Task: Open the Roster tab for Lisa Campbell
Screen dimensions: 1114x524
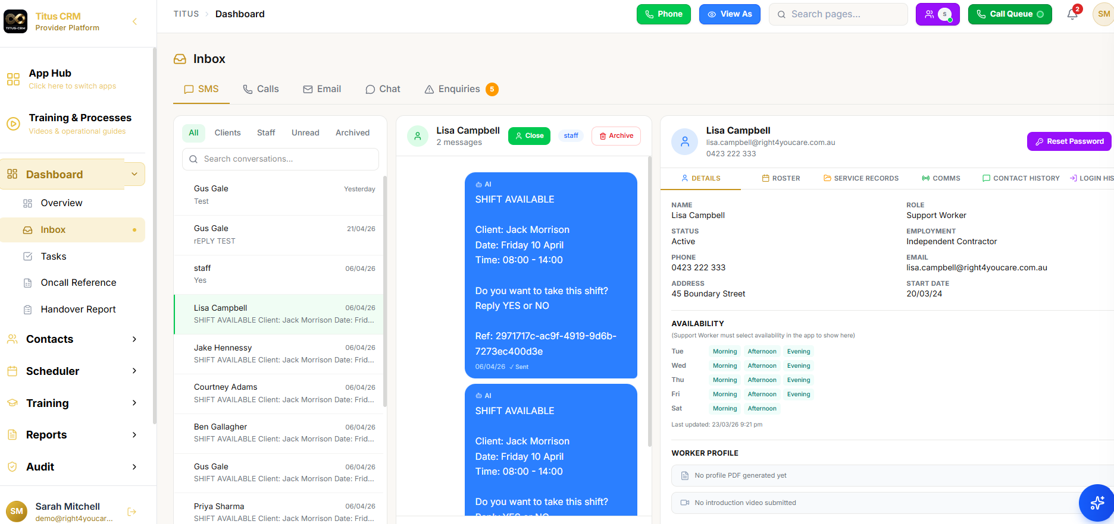Action: coord(781,178)
